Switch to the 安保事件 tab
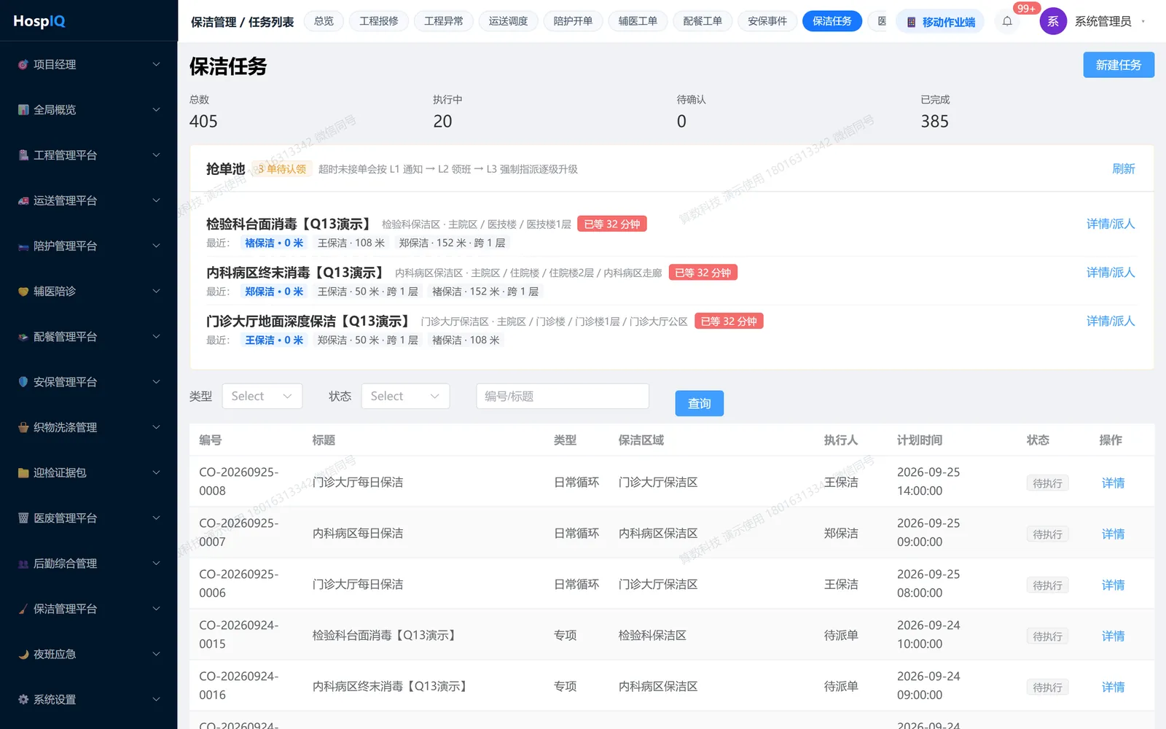 coord(767,21)
